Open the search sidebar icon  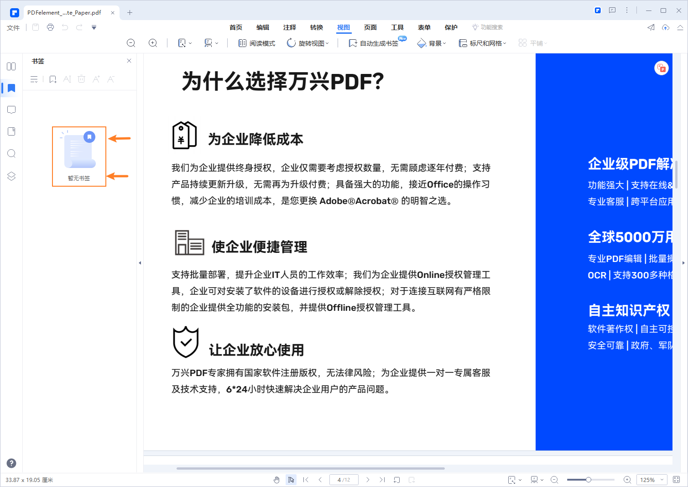(11, 153)
